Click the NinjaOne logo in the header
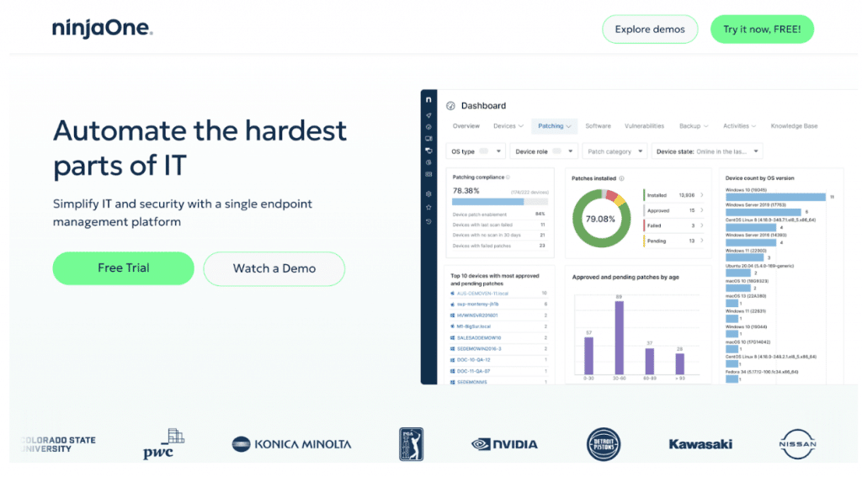 [x=102, y=29]
